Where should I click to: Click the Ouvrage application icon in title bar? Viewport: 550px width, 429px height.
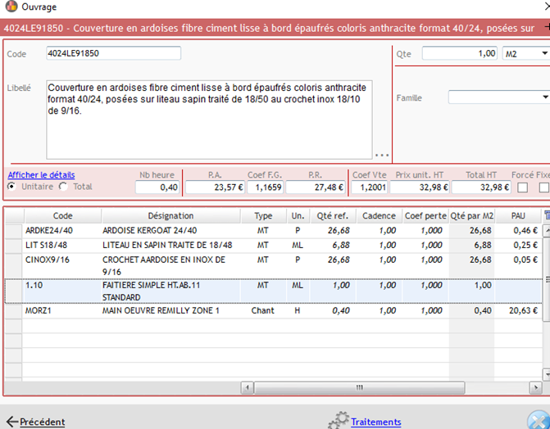point(11,6)
